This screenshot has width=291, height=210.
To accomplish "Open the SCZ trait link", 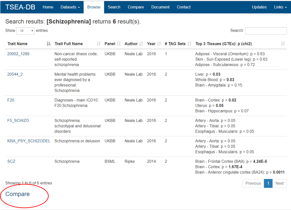I will 11,162.
